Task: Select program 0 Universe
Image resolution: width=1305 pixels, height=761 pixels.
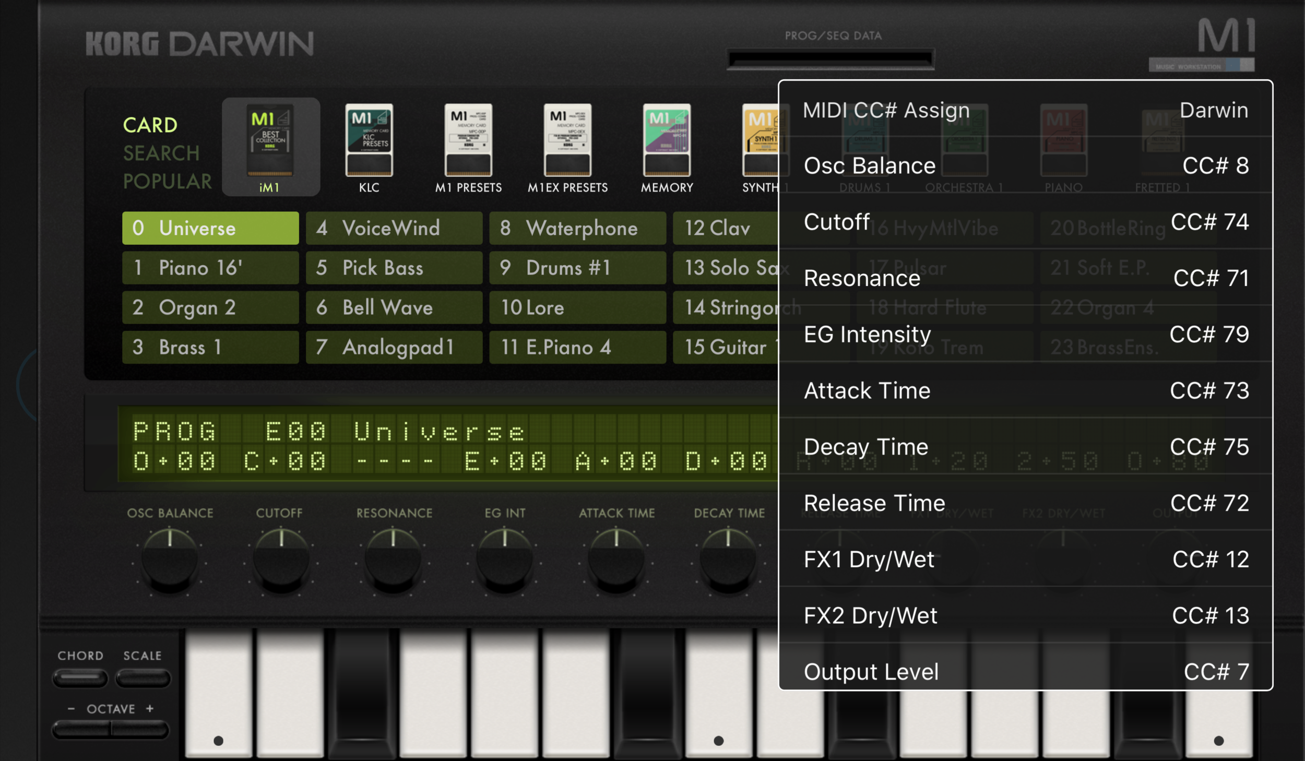Action: click(210, 228)
